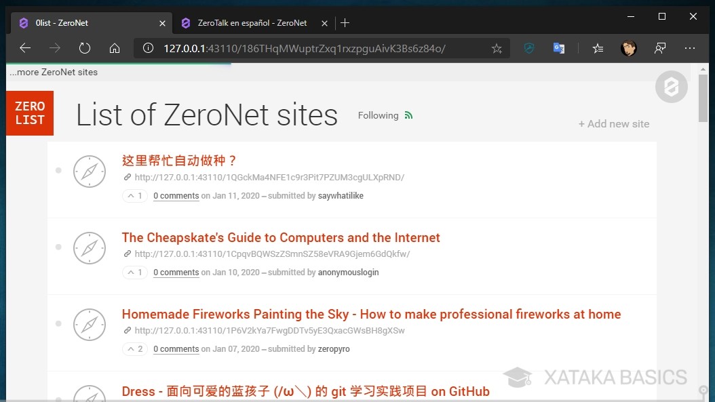This screenshot has height=402, width=715.
Task: Open the browser settings three-dot menu
Action: [690, 48]
